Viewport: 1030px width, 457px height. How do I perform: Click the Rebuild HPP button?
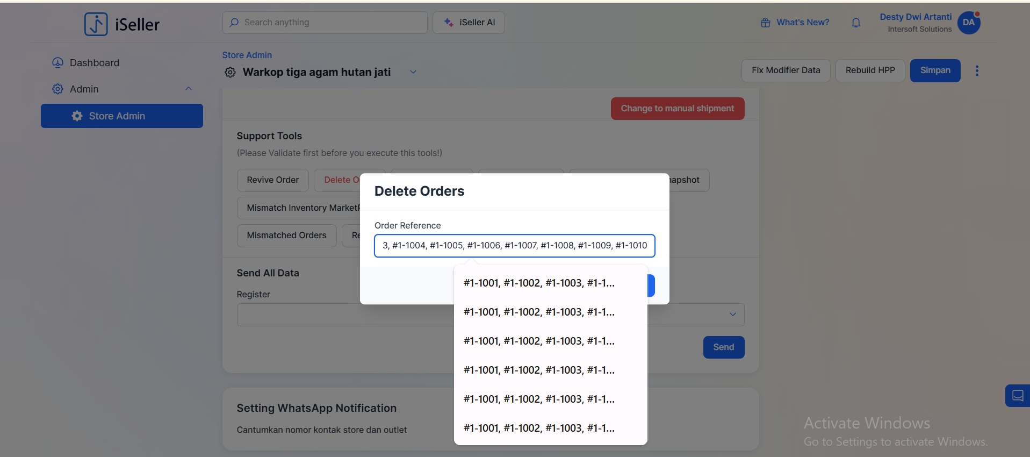tap(870, 70)
